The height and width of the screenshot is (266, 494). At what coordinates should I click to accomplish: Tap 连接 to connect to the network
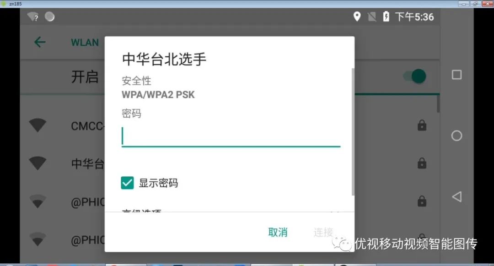coord(323,232)
